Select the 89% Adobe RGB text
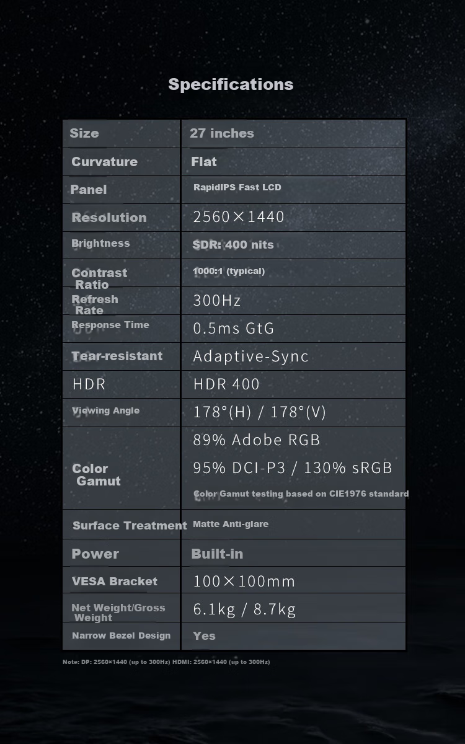 pyautogui.click(x=257, y=440)
